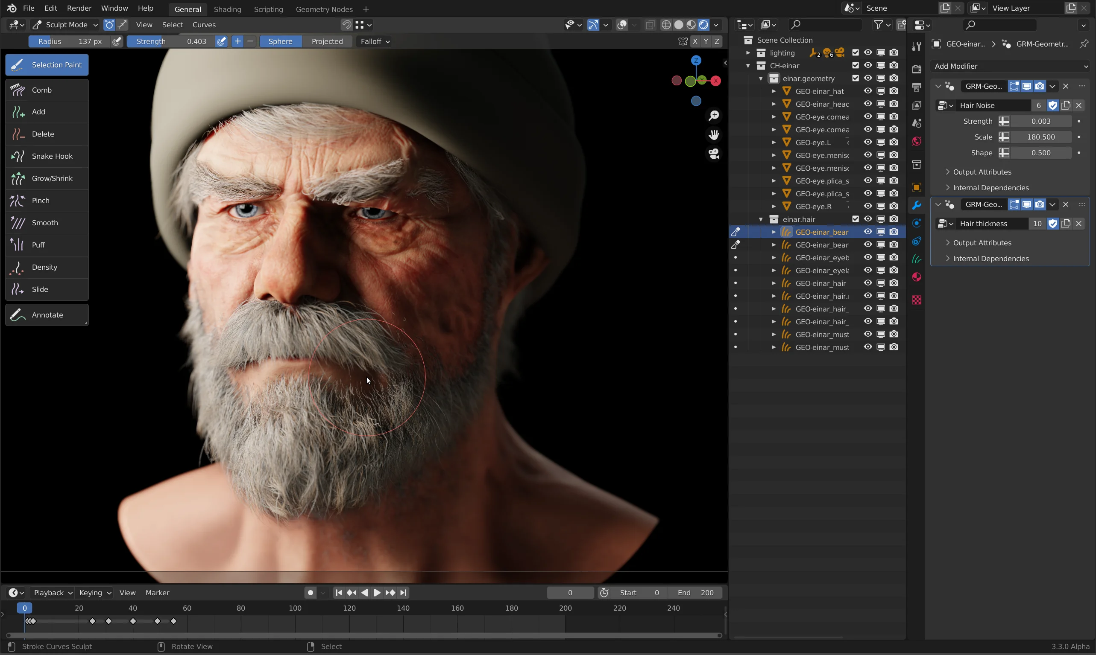Open the Render menu
Screen dimensions: 1096x655
click(79, 9)
